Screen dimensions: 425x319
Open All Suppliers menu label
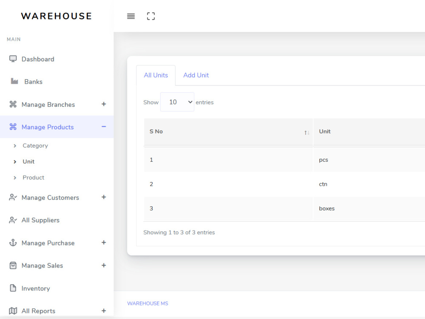tap(41, 220)
